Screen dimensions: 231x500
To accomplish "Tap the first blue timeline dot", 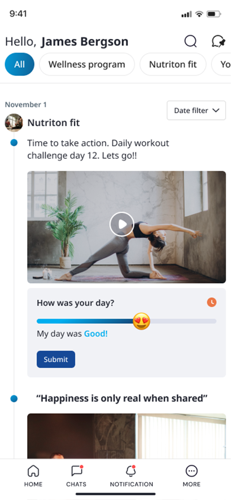I will [14, 143].
